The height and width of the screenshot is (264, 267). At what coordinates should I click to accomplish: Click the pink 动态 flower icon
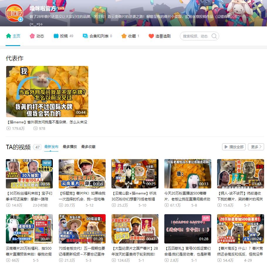[32, 36]
